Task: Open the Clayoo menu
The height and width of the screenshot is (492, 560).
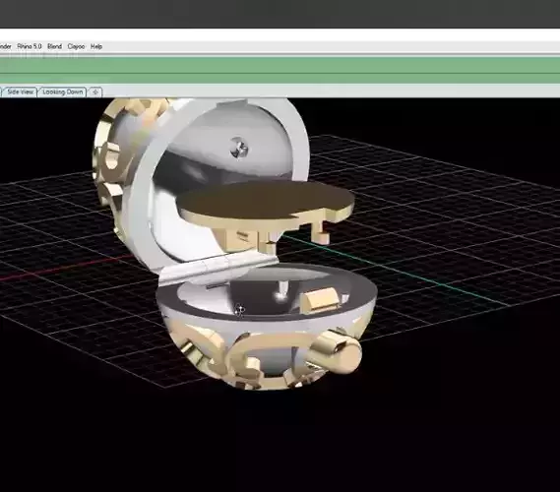Action: pos(76,46)
